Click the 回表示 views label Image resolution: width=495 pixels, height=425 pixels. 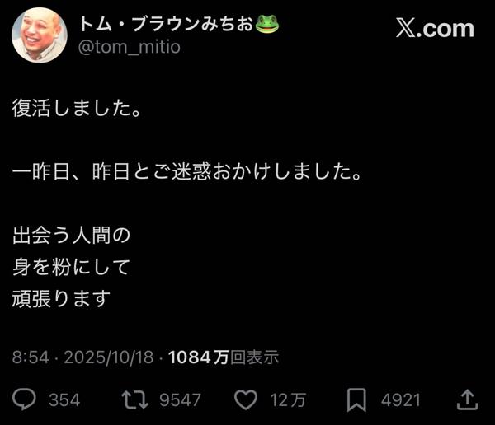(254, 357)
